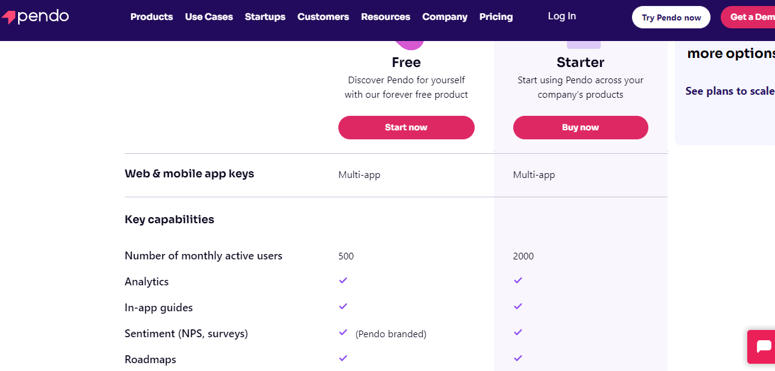This screenshot has width=775, height=371.
Task: Open the Customers nav item
Action: click(x=323, y=17)
